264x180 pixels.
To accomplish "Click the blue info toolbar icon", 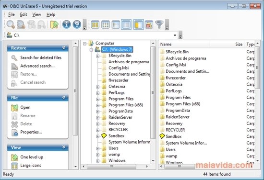I will tap(67, 24).
